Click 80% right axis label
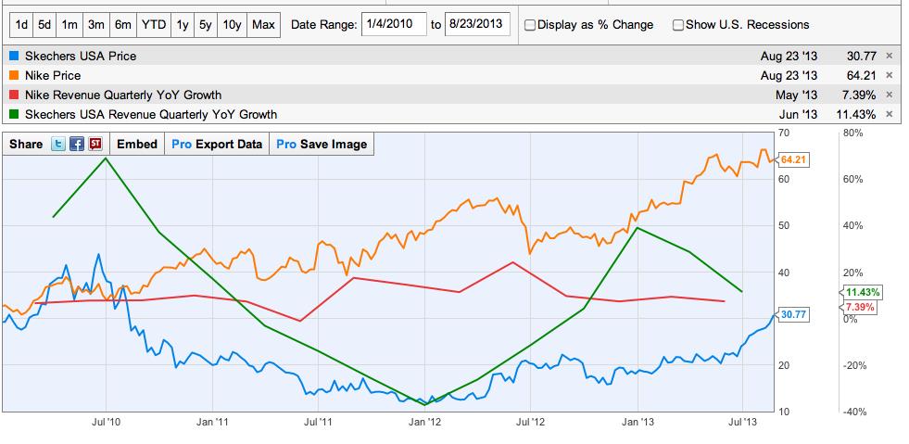The height and width of the screenshot is (444, 909). coord(853,133)
